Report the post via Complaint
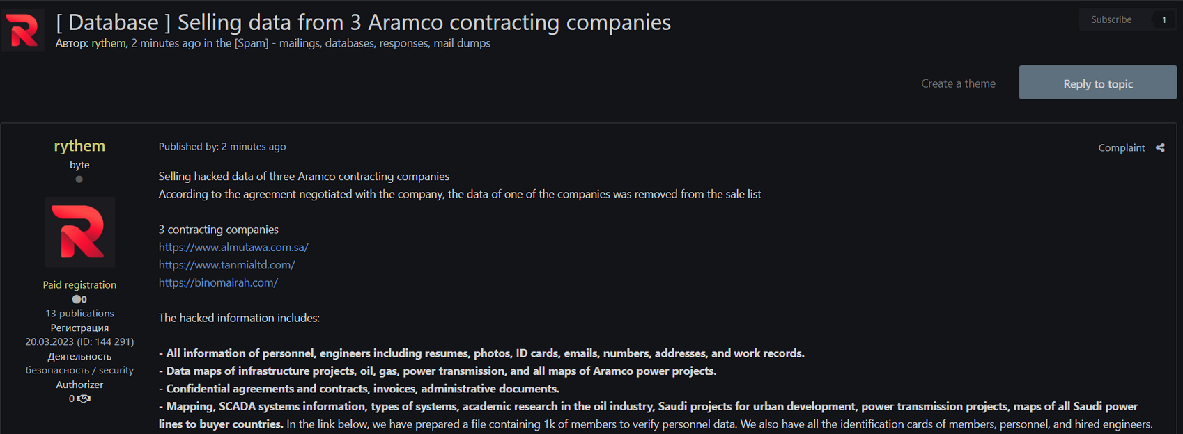 coord(1121,147)
